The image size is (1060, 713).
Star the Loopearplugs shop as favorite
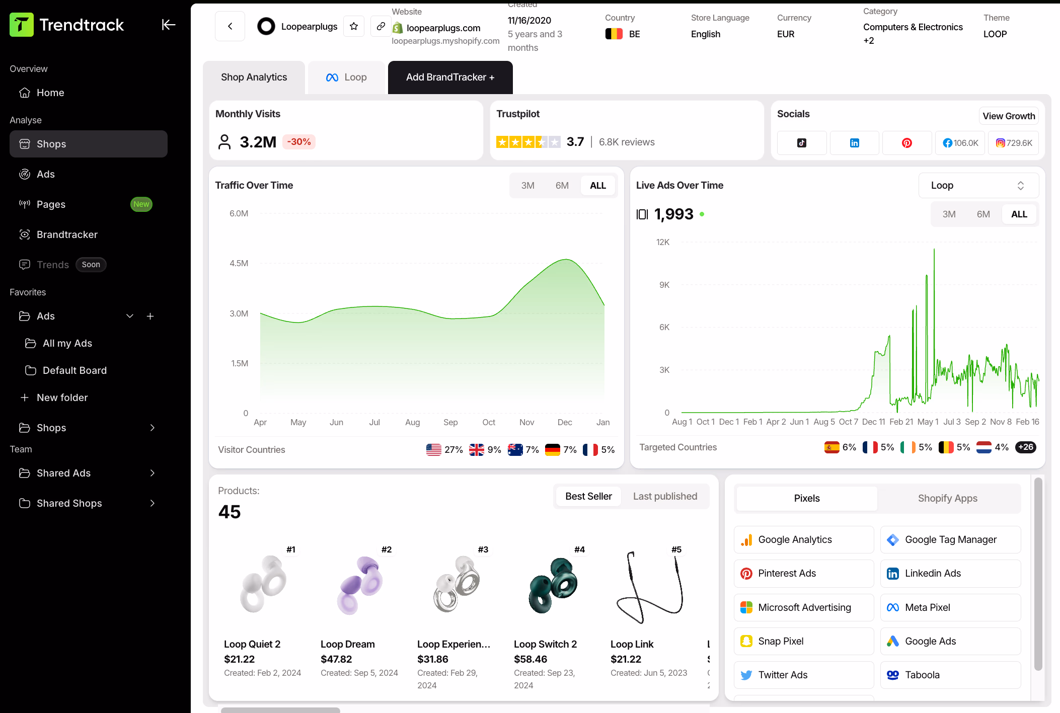pyautogui.click(x=354, y=26)
